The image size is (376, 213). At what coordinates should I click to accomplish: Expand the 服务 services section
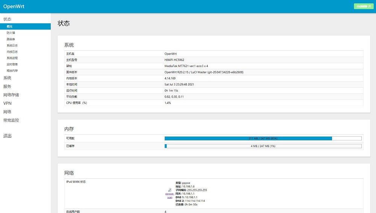point(7,87)
